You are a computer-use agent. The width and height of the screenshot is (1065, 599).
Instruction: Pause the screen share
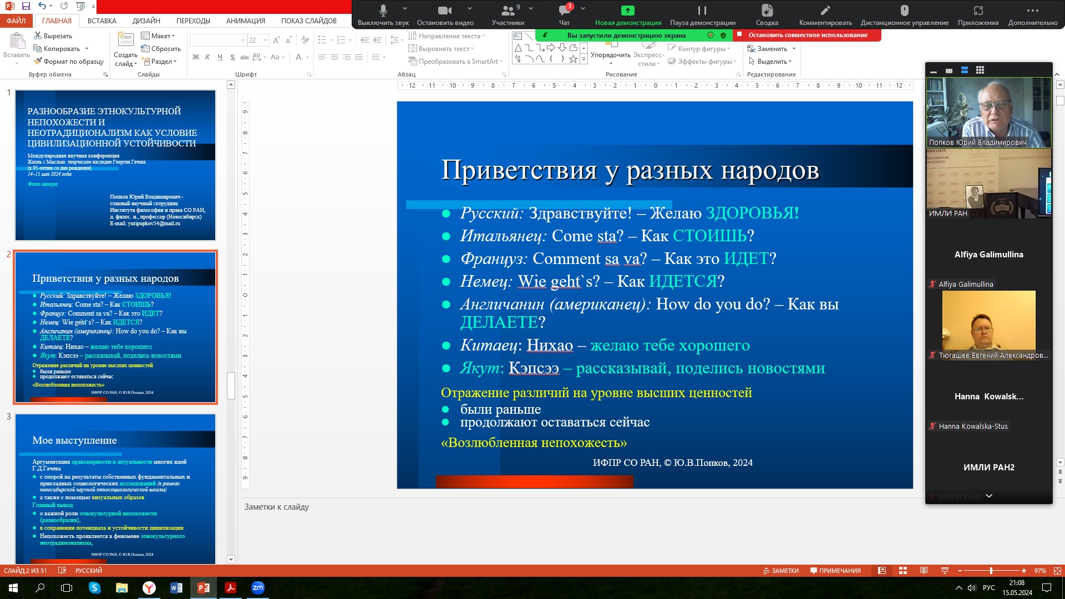[x=702, y=11]
